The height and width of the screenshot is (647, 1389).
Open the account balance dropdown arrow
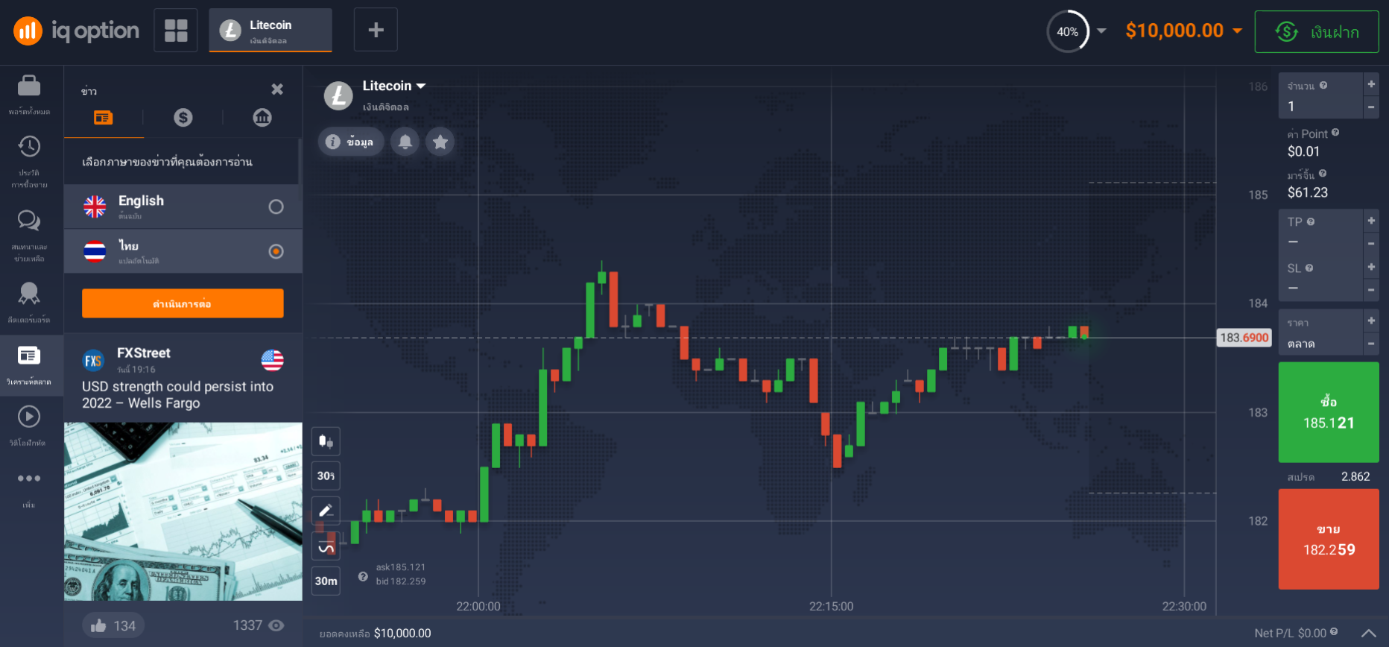1238,31
